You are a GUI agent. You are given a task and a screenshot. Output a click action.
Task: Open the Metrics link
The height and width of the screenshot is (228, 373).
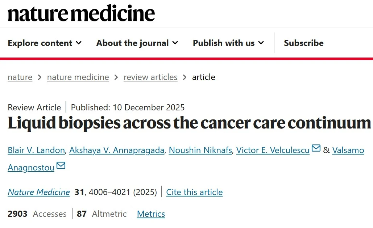tap(151, 214)
